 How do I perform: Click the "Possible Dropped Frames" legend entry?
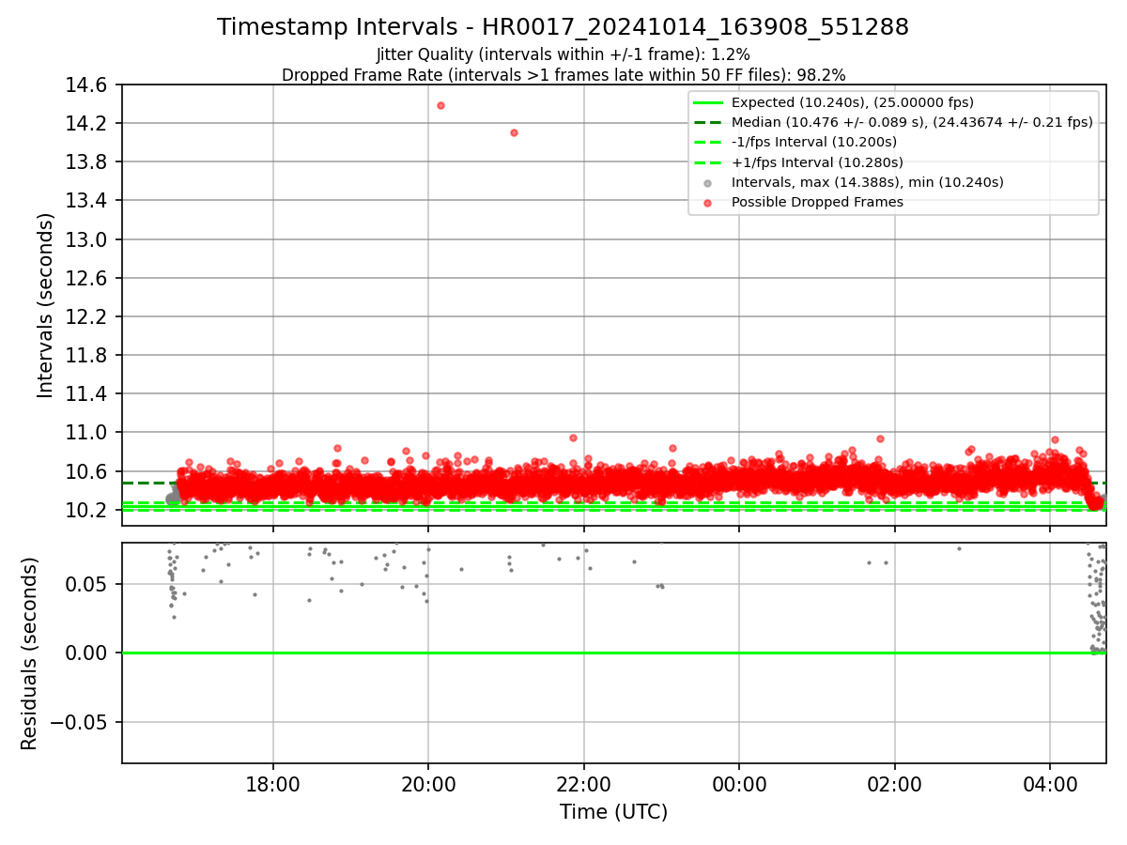coord(817,202)
